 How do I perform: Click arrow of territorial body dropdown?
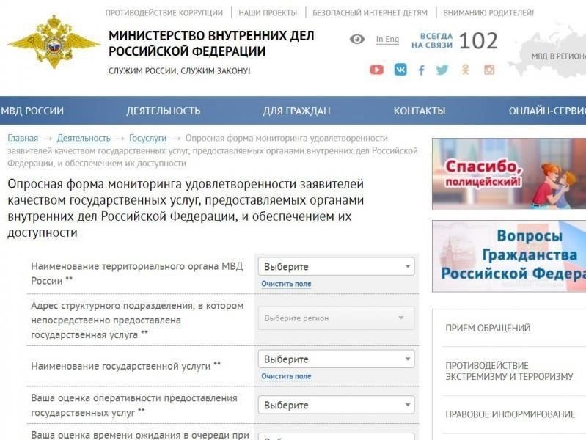(x=408, y=266)
